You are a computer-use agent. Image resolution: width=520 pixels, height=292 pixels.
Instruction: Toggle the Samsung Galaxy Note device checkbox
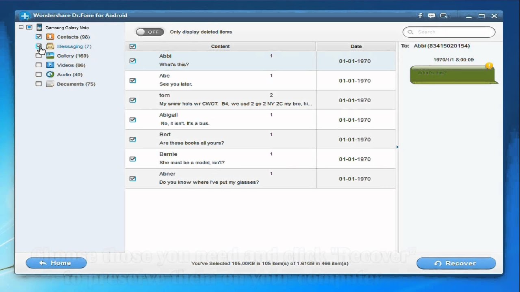click(29, 27)
